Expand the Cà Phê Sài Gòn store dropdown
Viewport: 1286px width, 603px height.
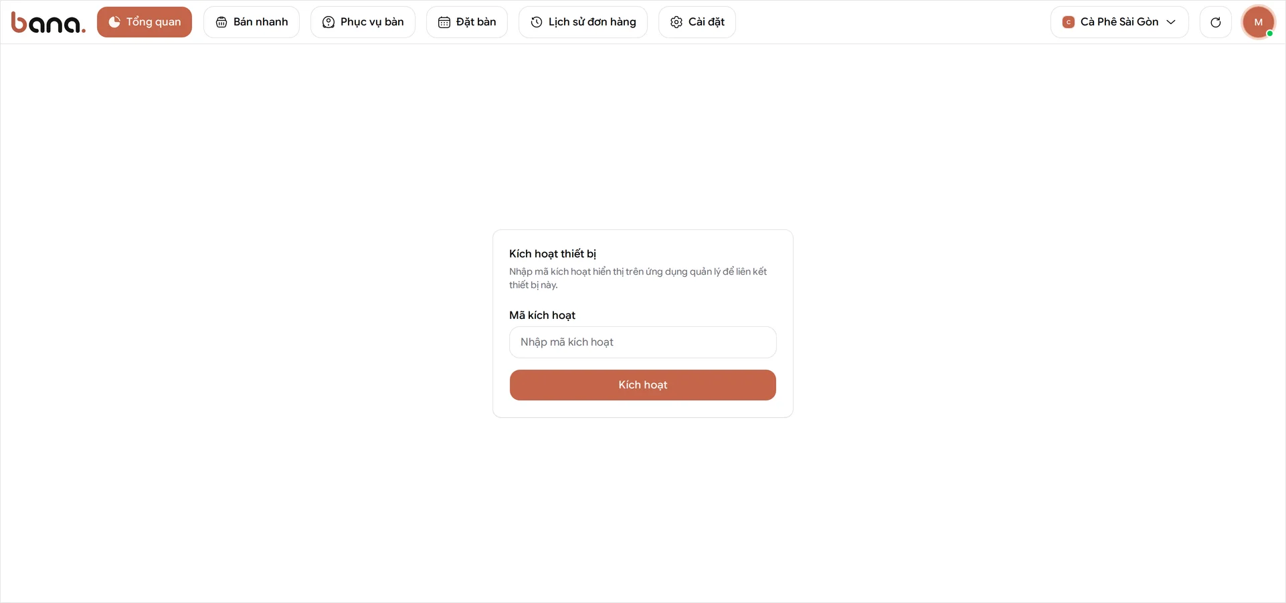click(x=1119, y=22)
